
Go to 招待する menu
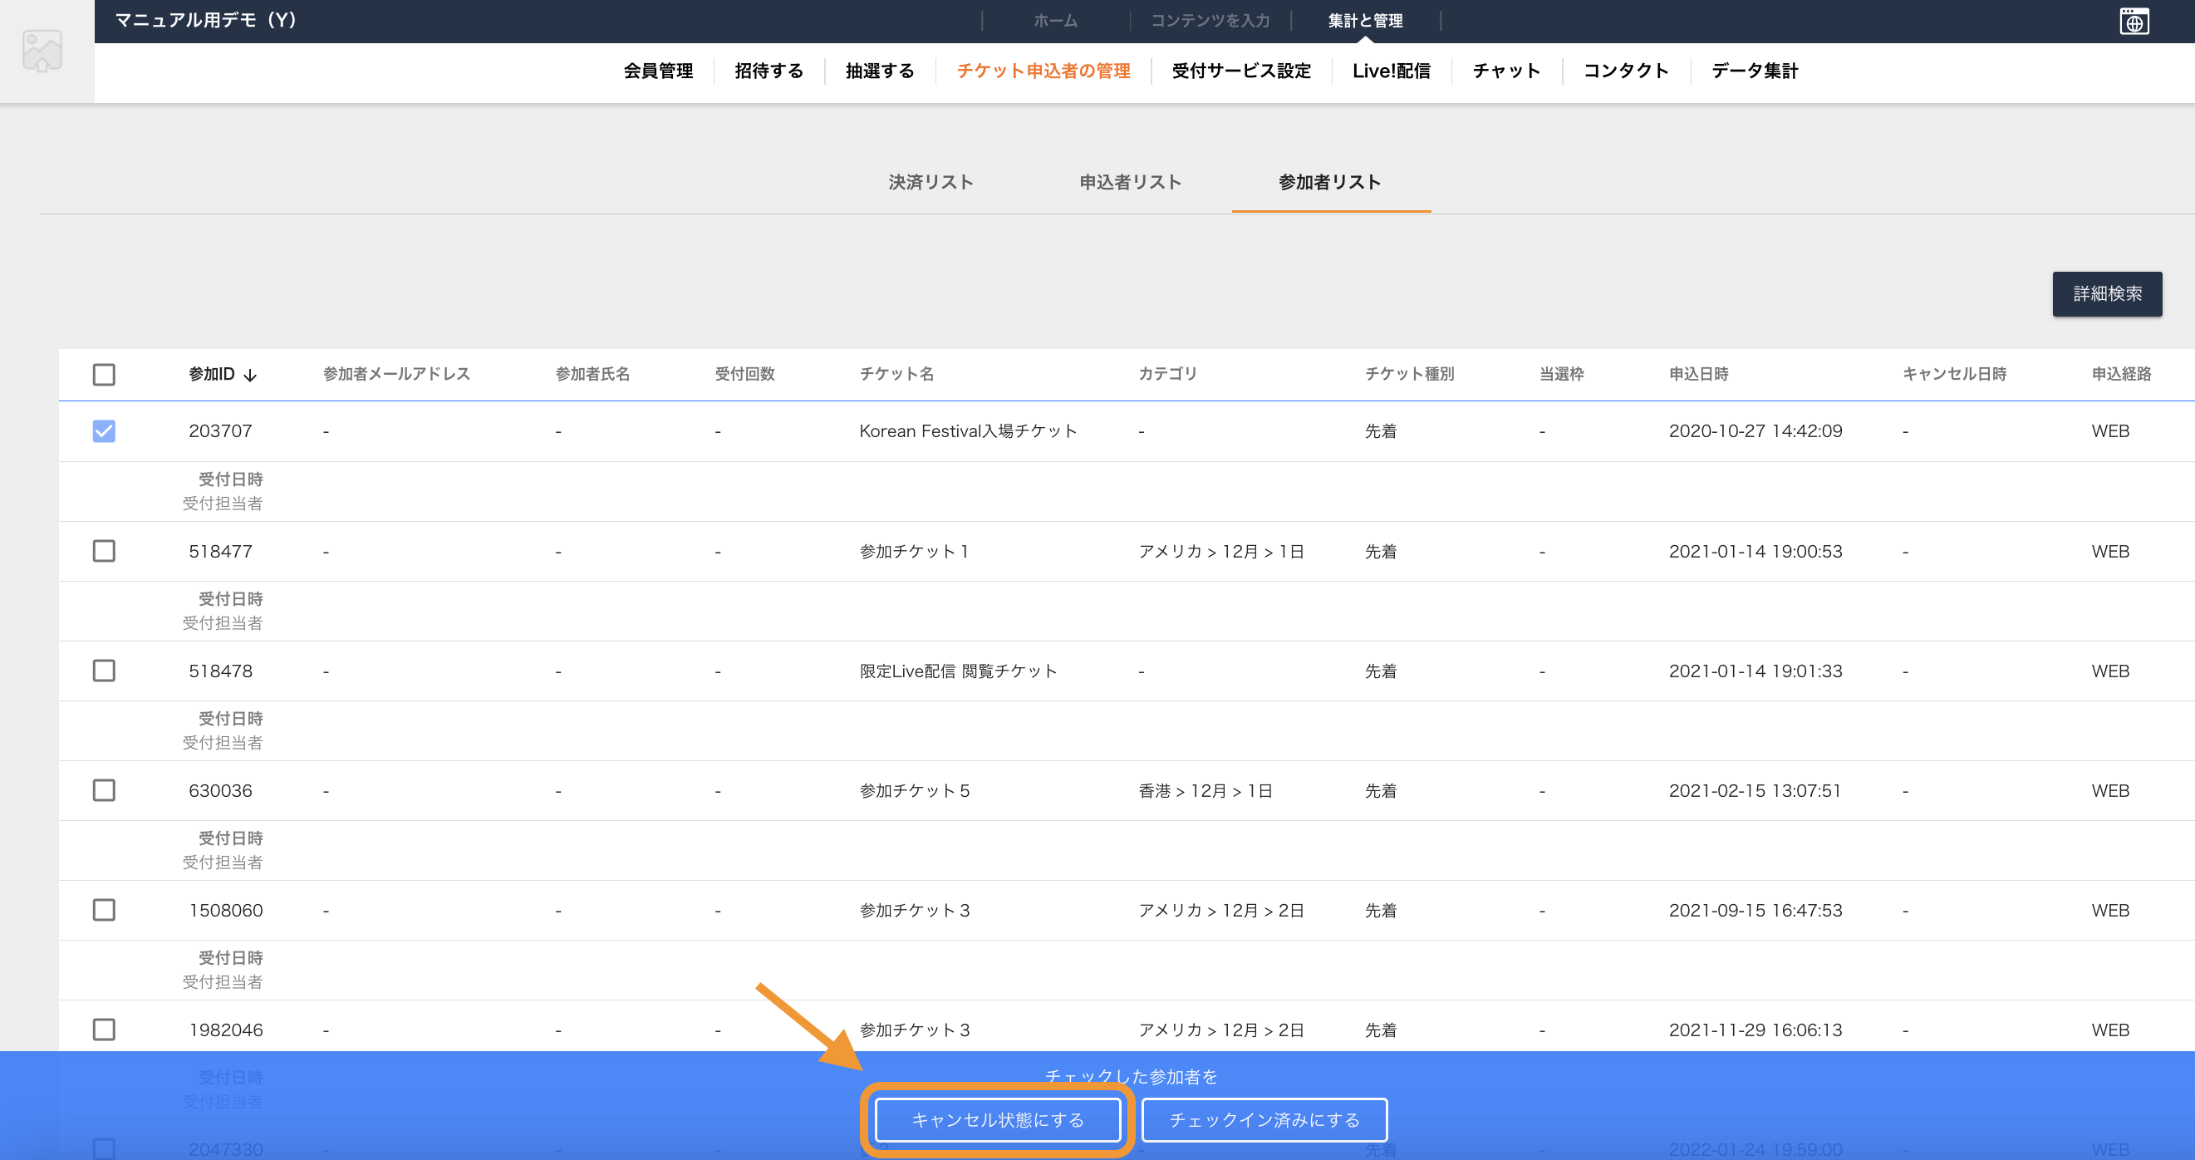click(768, 71)
